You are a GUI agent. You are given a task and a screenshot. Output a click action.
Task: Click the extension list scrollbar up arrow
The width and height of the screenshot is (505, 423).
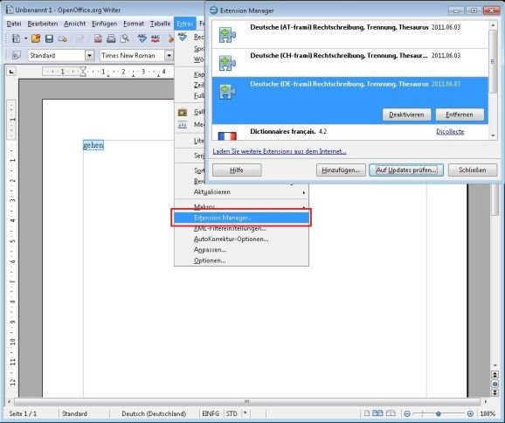pyautogui.click(x=493, y=24)
